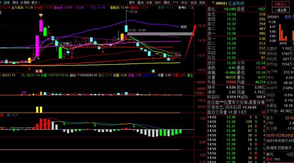Open 多股 multi-stock view

(x=149, y=2)
